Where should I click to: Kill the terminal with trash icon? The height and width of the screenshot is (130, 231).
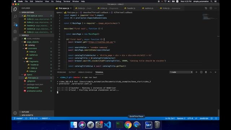(x=206, y=72)
